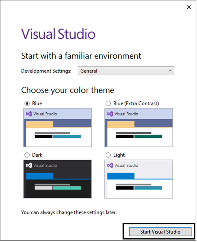Click the Start Visual Studio button

[160, 232]
